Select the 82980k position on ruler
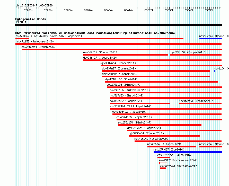 click(68, 10)
